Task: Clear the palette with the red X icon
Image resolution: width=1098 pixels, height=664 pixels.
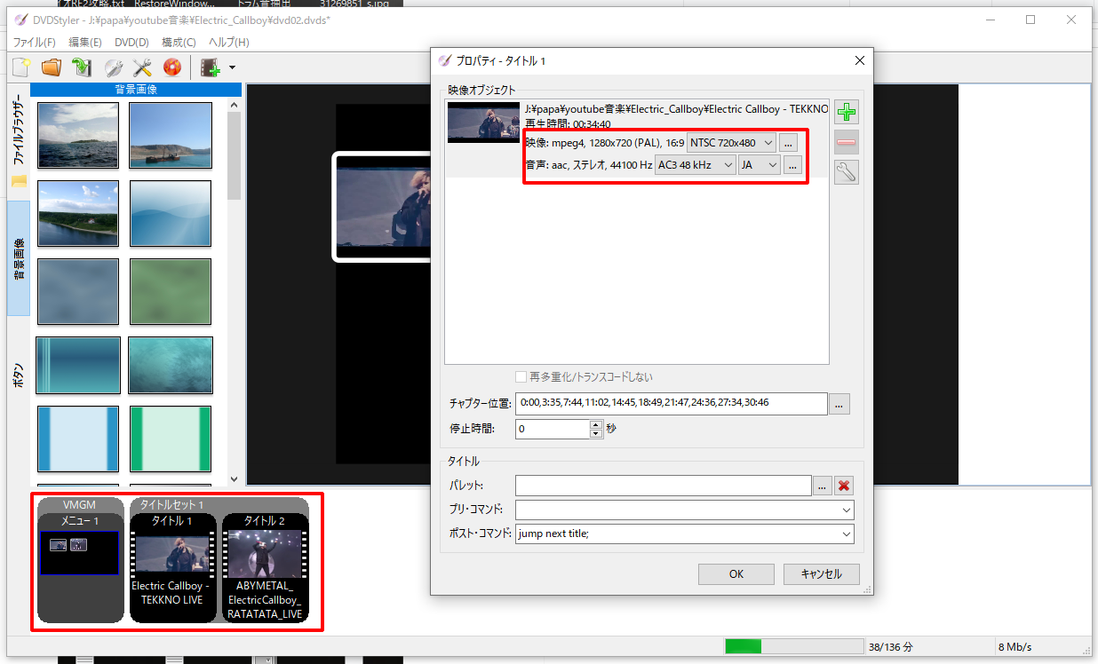Action: [x=845, y=486]
